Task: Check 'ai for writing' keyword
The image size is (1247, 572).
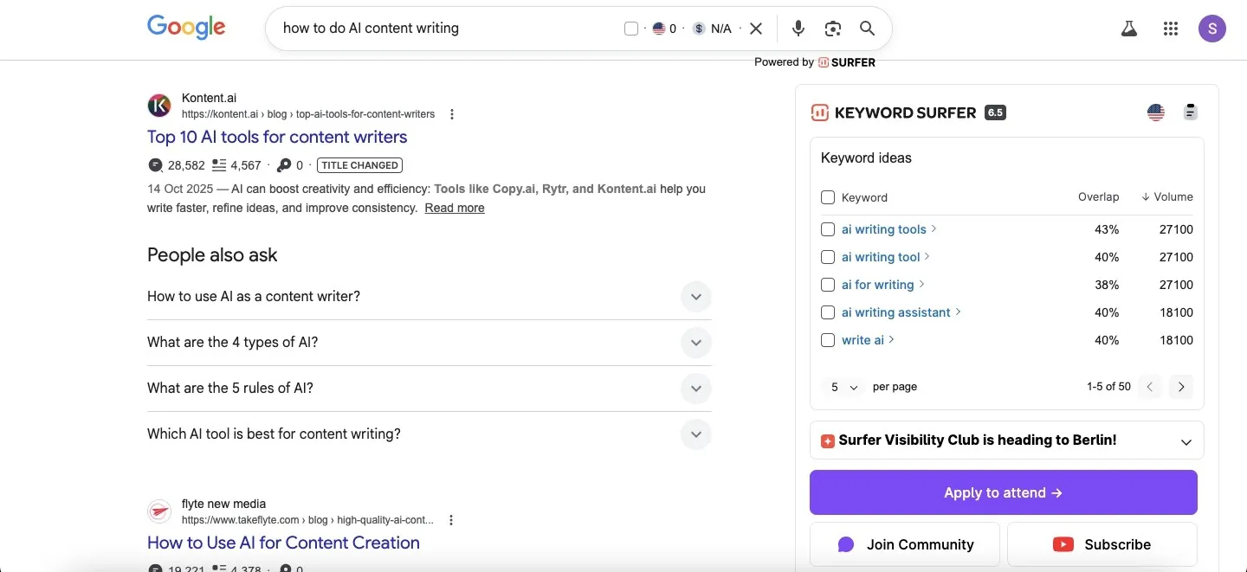Action: click(828, 285)
